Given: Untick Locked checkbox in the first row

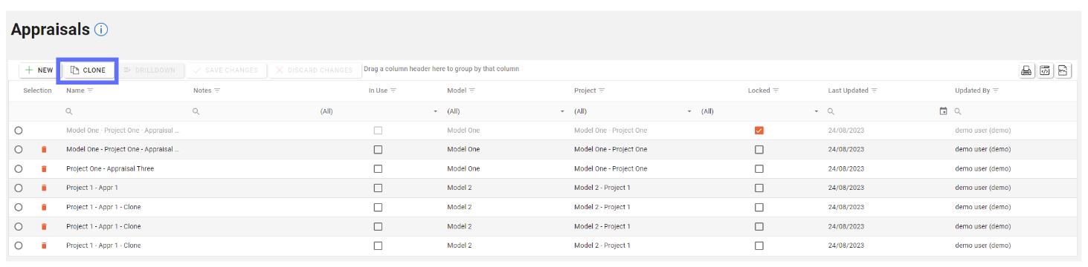Looking at the screenshot, I should click(x=759, y=131).
